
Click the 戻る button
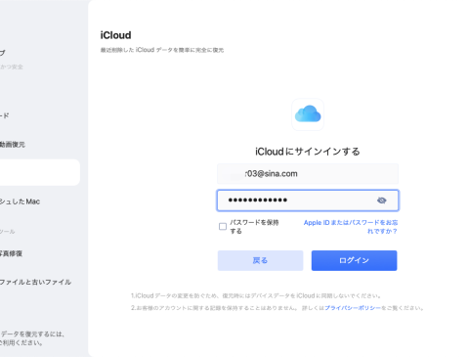coord(260,260)
